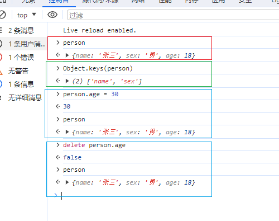This screenshot has height=221, width=279.
Task: Clear the console with the ban icon
Action: tap(2, 15)
